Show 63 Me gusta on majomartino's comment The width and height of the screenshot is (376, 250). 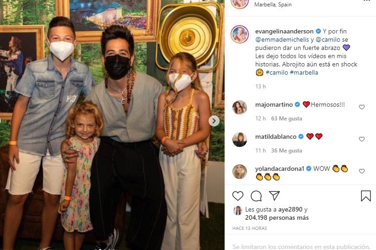(286, 119)
